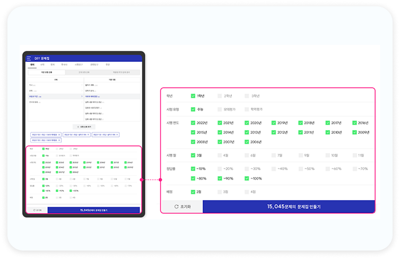Deselect the 2006년 year checkbox
The width and height of the screenshot is (400, 259).
[x=247, y=142]
